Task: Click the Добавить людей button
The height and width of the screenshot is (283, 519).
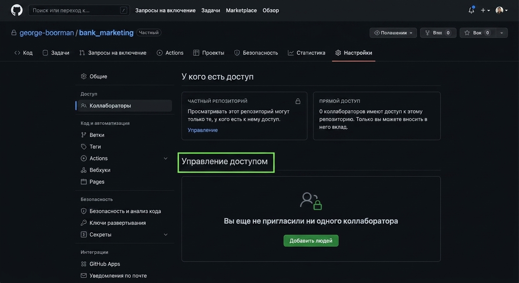Action: (x=311, y=241)
